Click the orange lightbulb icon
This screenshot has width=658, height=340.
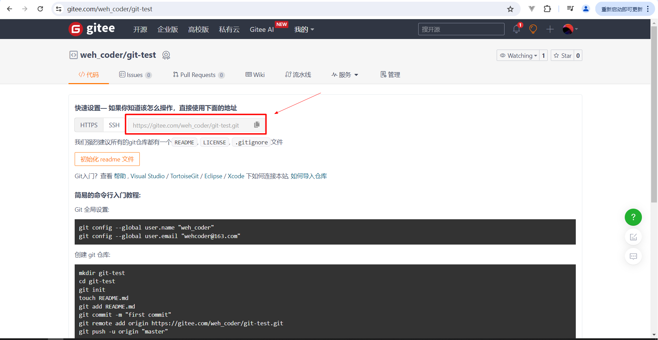pos(533,29)
